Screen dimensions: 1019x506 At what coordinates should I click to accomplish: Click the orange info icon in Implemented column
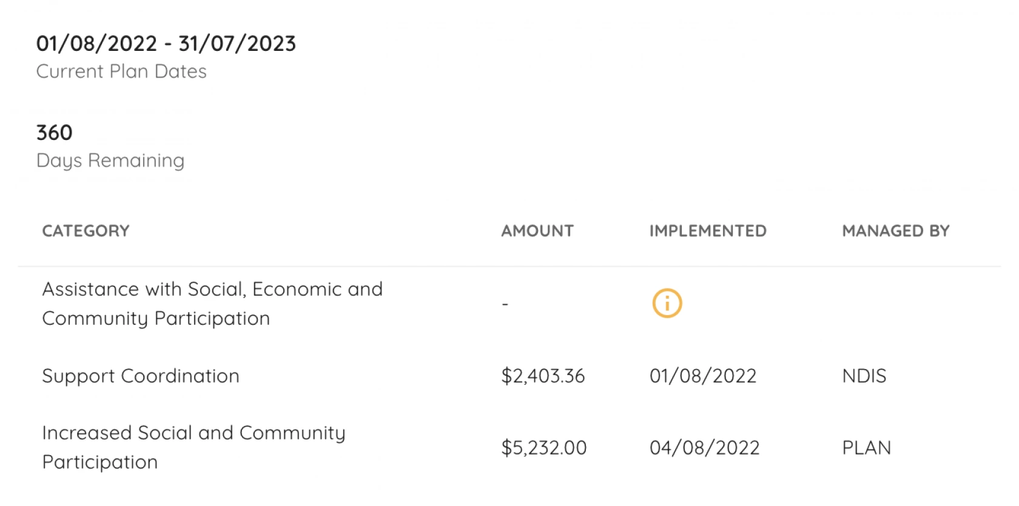(667, 303)
